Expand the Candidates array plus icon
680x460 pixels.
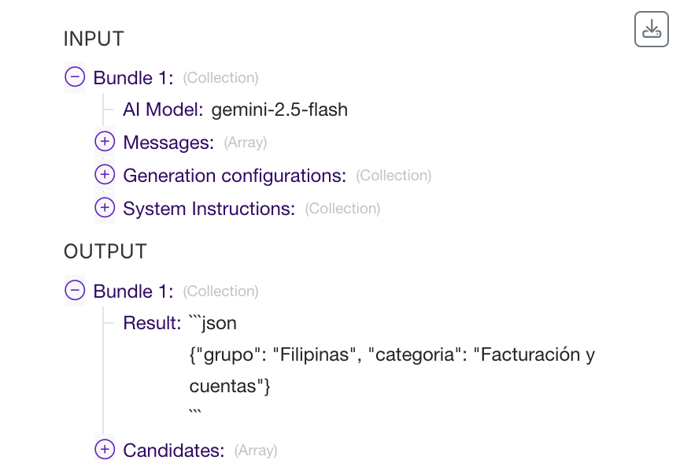tap(105, 450)
